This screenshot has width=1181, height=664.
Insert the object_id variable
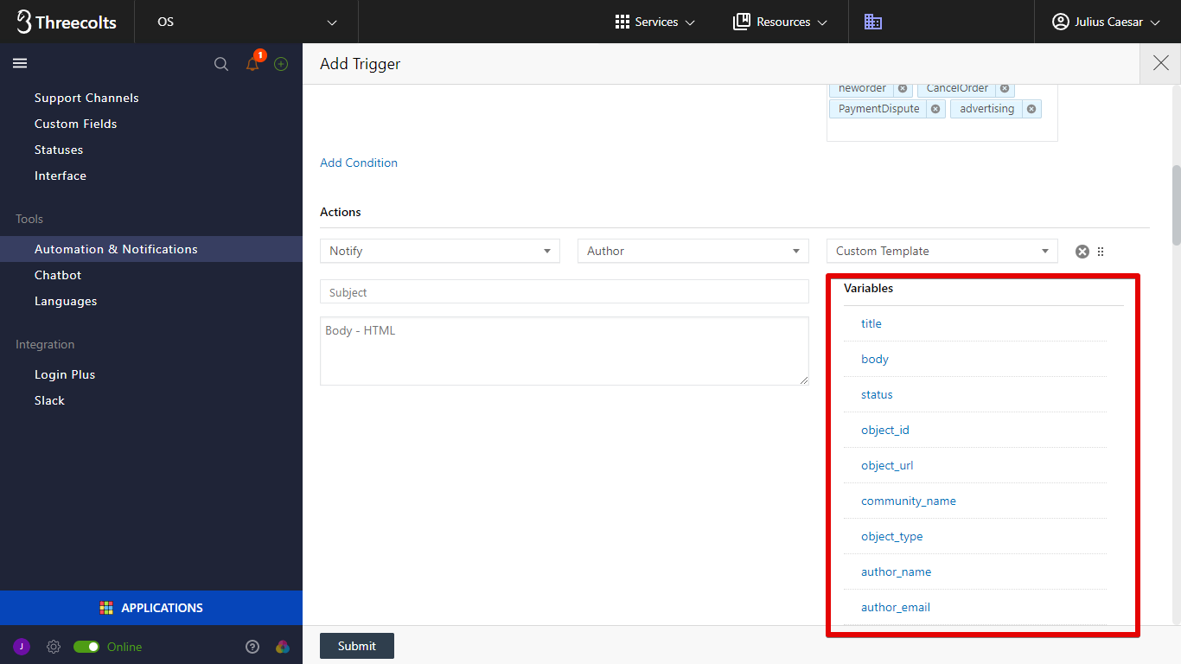click(885, 430)
